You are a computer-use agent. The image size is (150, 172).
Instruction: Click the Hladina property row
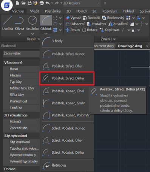pos(24,75)
